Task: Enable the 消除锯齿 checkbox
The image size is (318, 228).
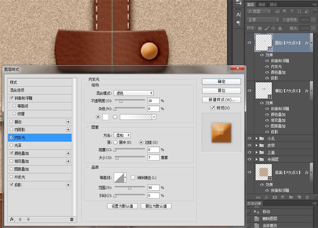Action: (133, 177)
